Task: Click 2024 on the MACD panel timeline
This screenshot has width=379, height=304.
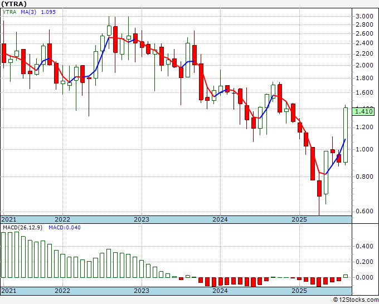Action: pos(220,291)
